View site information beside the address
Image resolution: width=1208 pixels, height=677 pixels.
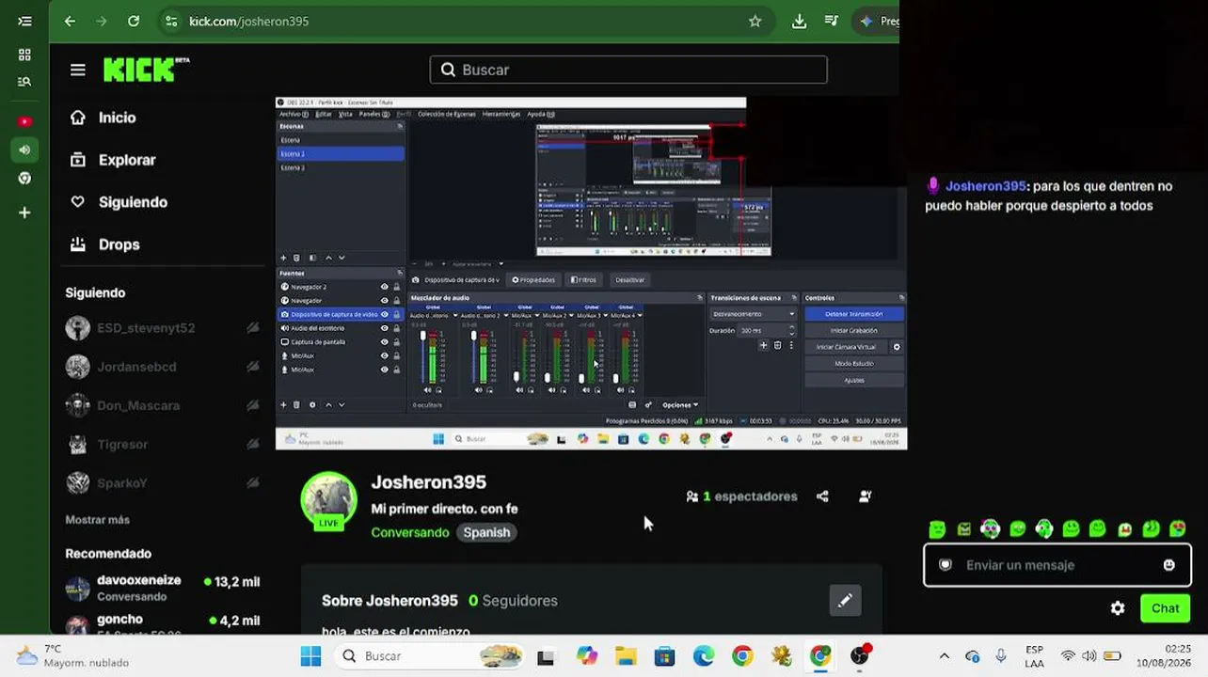pos(170,21)
